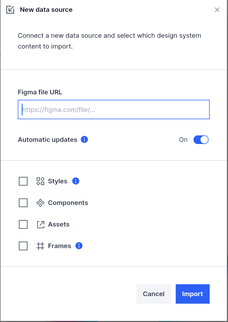Screen dimensions: 228x322
Task: Click the Components diamond icon
Action: [x=40, y=203]
